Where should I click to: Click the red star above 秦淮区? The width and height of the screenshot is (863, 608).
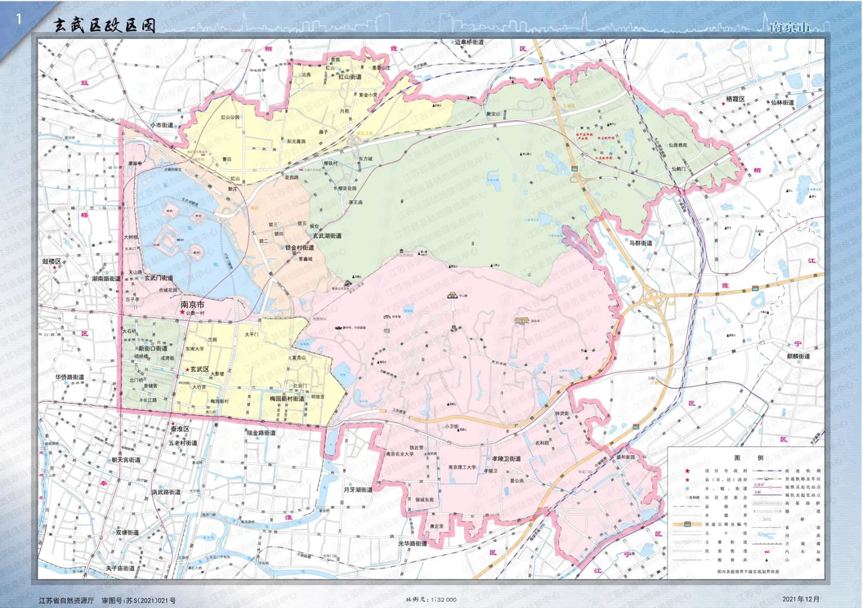(x=173, y=424)
